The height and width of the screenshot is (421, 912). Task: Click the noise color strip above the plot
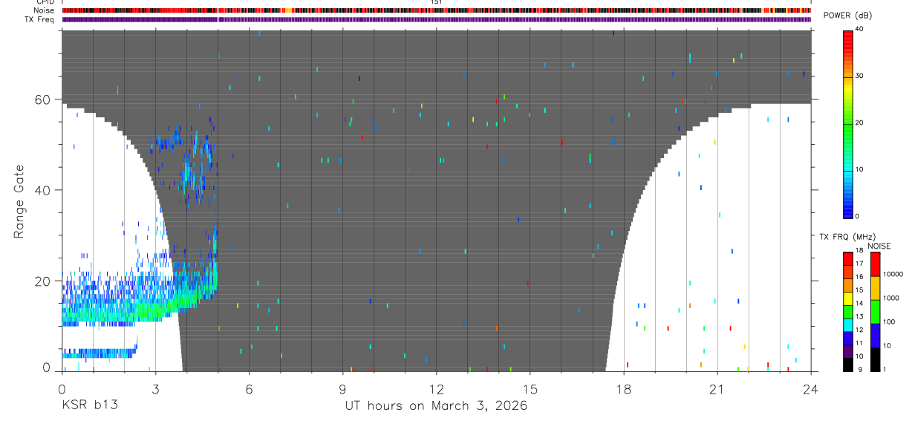pos(437,11)
